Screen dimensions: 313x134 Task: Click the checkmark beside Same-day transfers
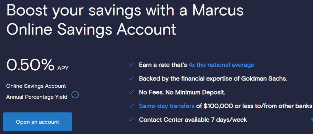point(131,106)
